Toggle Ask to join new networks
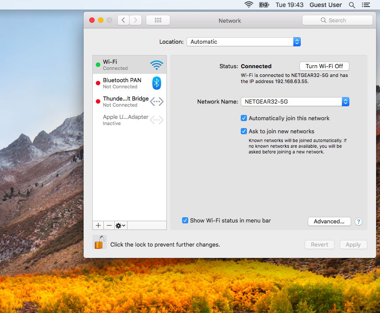The width and height of the screenshot is (380, 313). (244, 131)
